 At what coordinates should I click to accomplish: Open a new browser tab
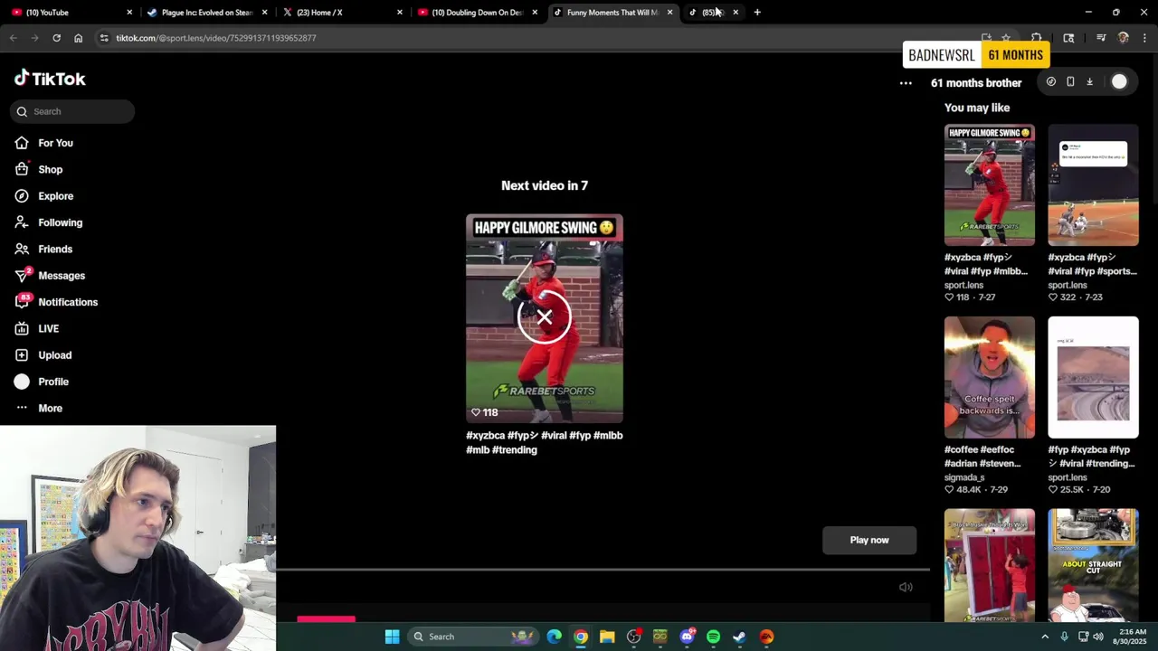point(757,12)
